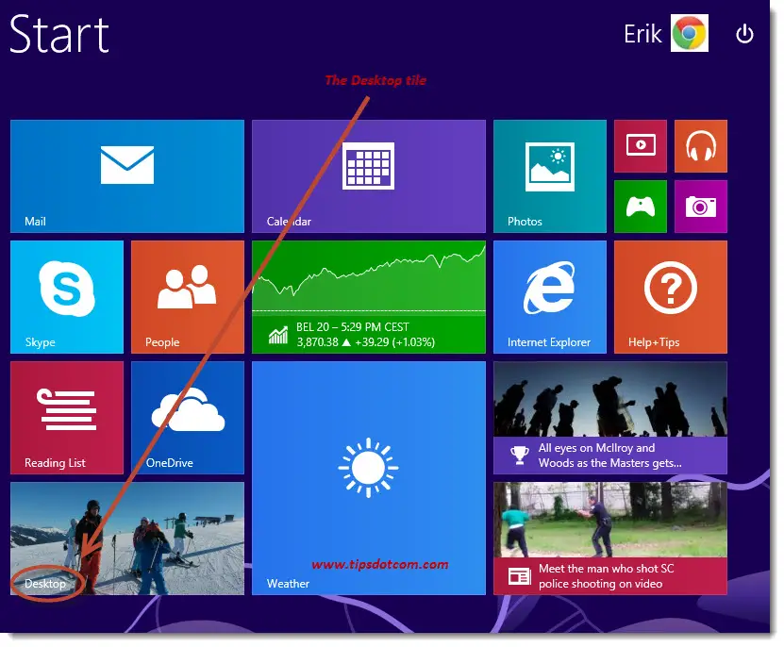This screenshot has width=784, height=647.
Task: Click the Erik user name
Action: (x=642, y=34)
